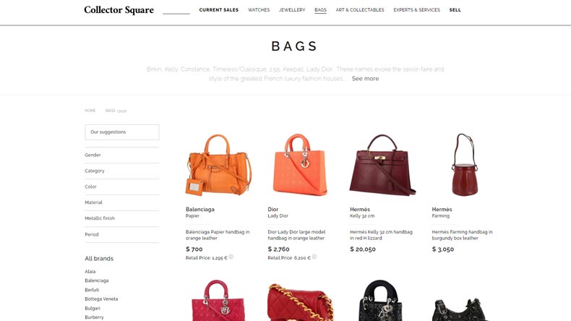Expand the Gender filter

click(122, 155)
